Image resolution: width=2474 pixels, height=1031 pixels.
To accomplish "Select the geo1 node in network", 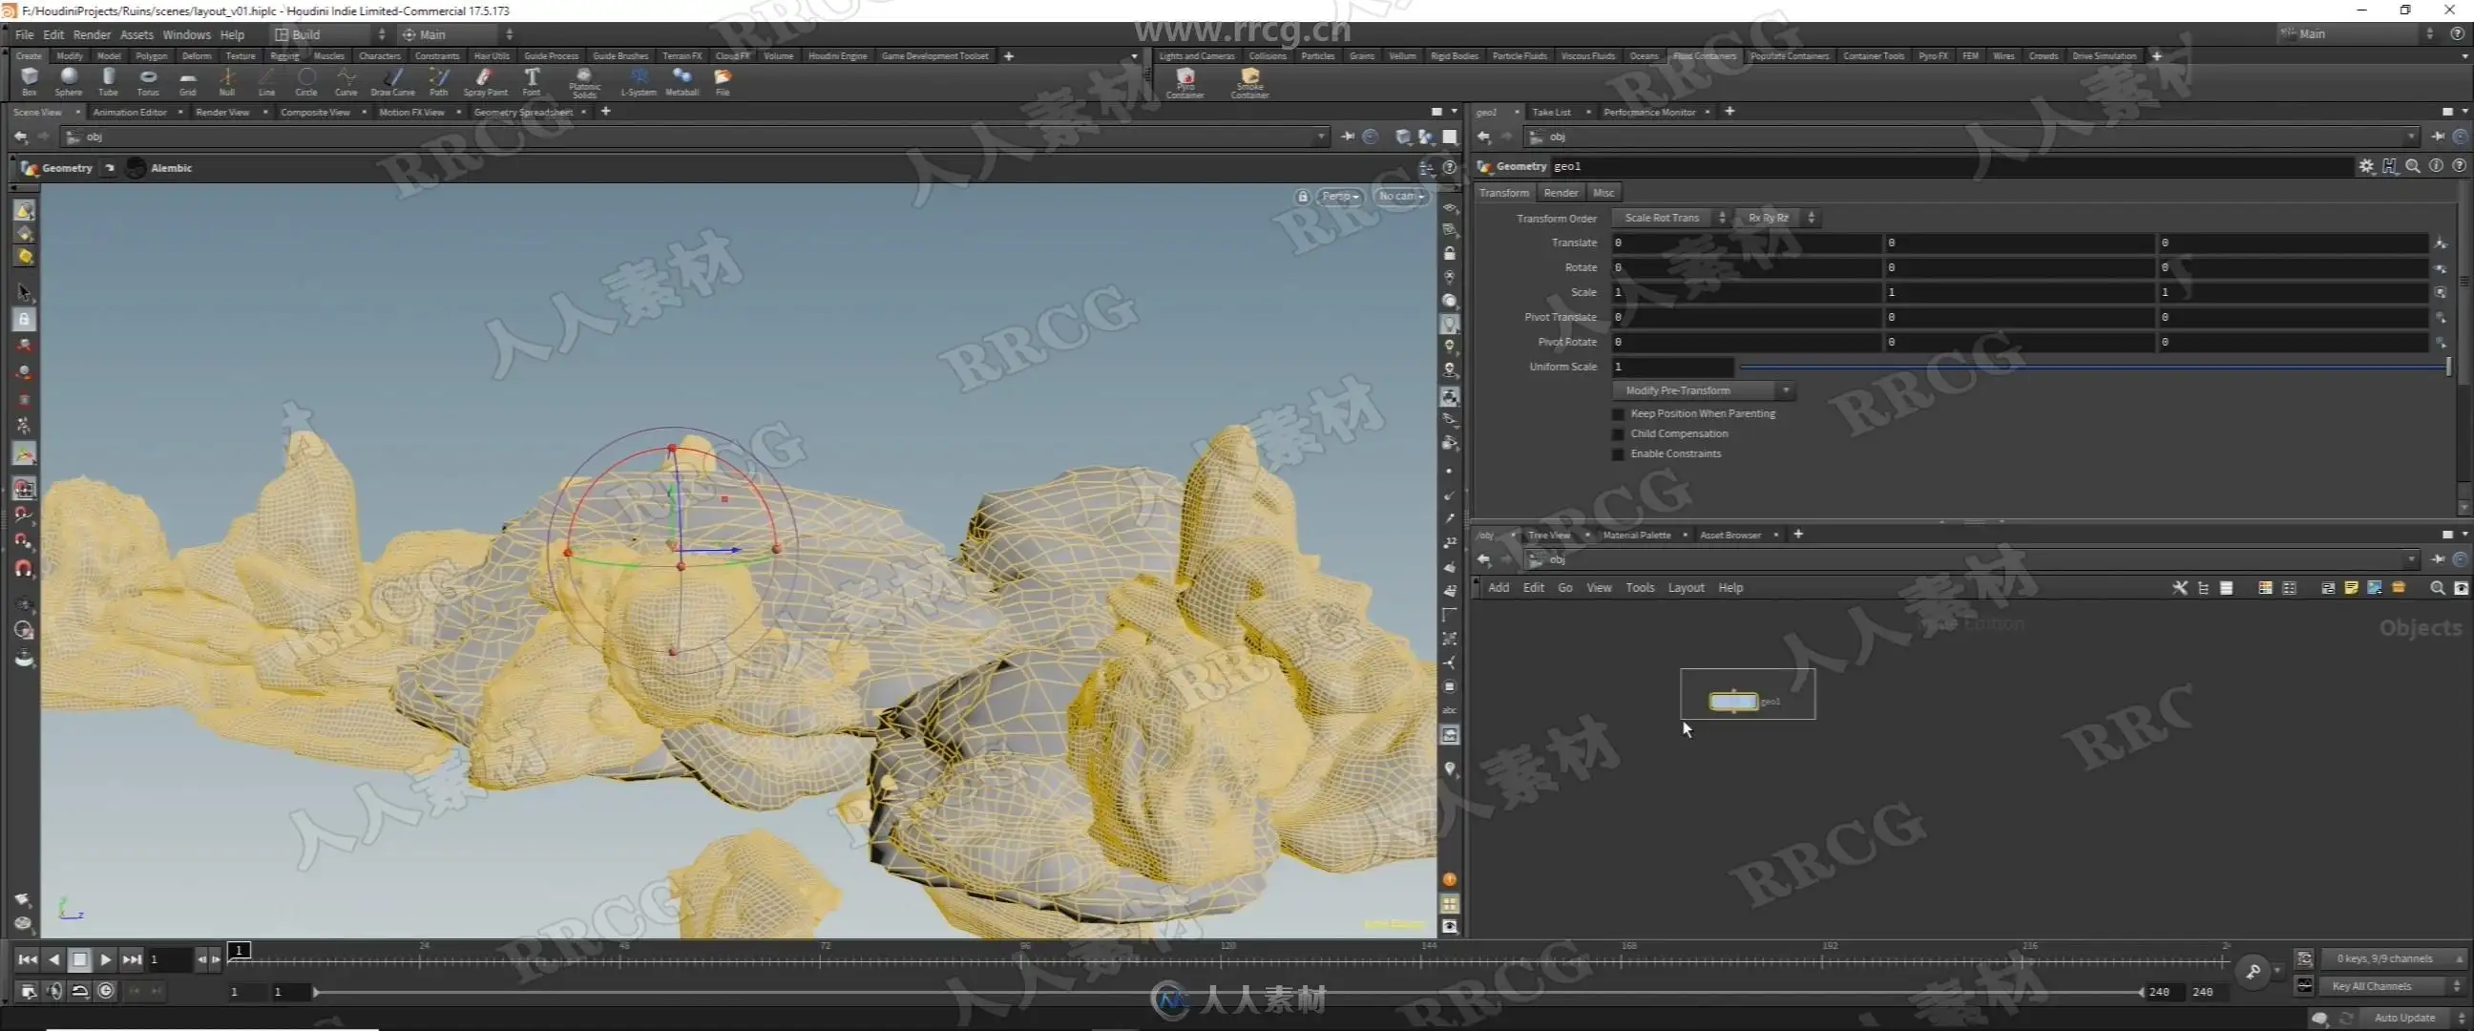I will [1732, 702].
